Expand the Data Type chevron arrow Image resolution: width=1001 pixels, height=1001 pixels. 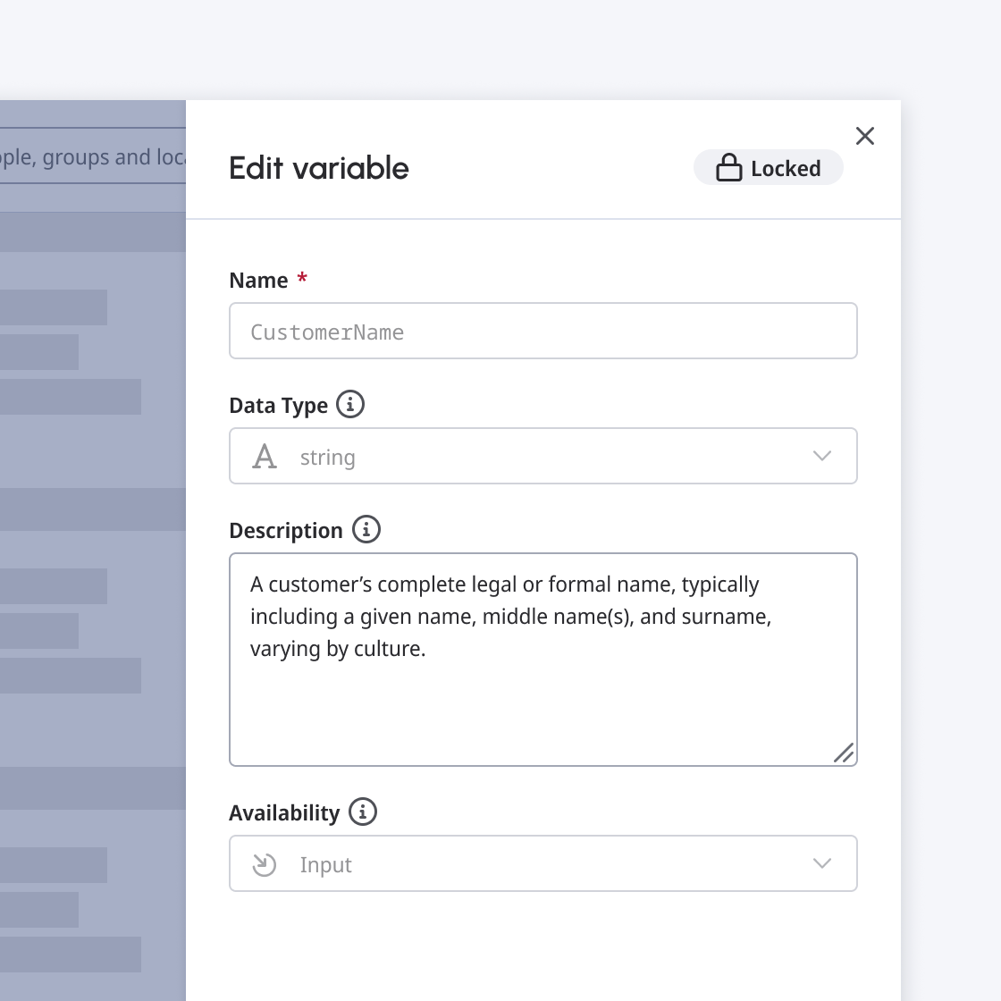click(821, 456)
